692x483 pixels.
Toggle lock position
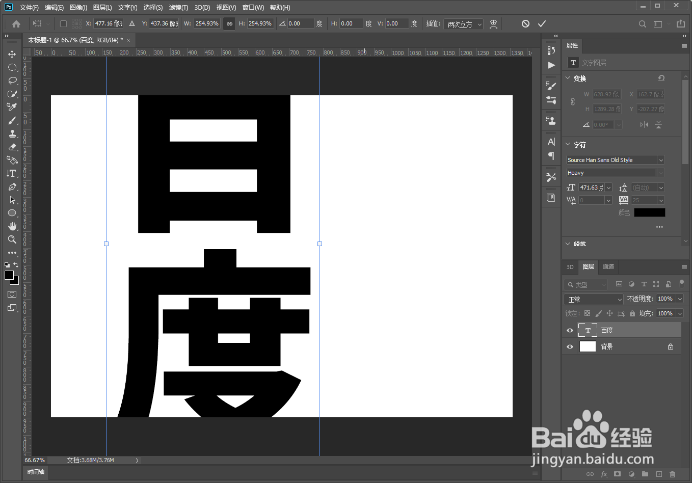(x=609, y=313)
